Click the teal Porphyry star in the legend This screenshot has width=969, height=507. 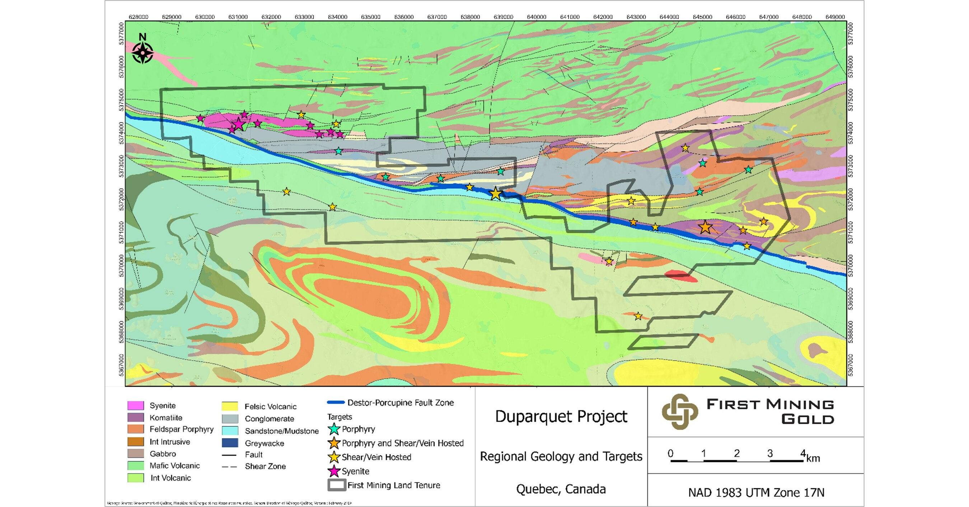pos(335,429)
